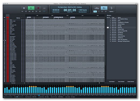
Task: Solo track 11 Kick
Action: [x=24, y=33]
